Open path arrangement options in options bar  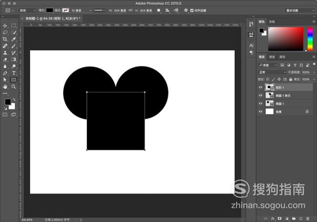[176, 10]
